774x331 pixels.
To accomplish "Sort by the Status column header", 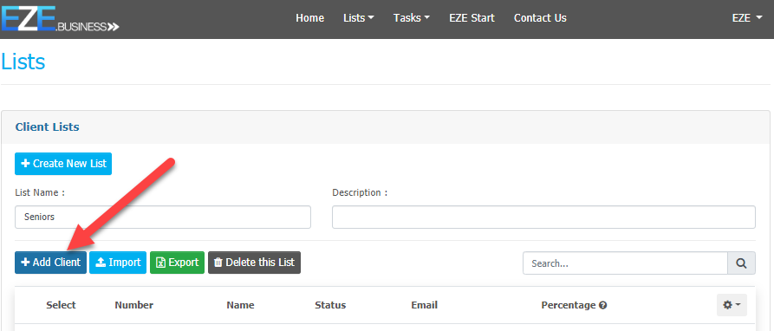I will point(330,305).
